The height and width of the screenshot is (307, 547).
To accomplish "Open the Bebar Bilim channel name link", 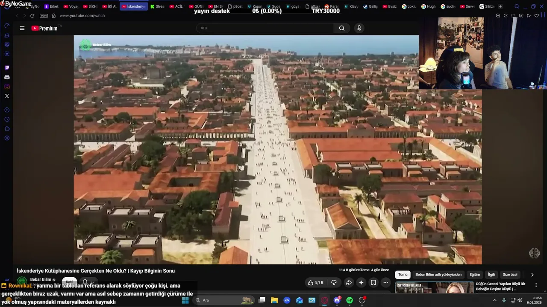I will click(41, 280).
